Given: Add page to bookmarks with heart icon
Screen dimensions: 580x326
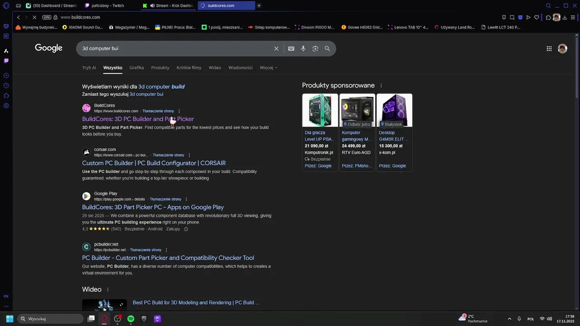Looking at the screenshot, I should [537, 17].
